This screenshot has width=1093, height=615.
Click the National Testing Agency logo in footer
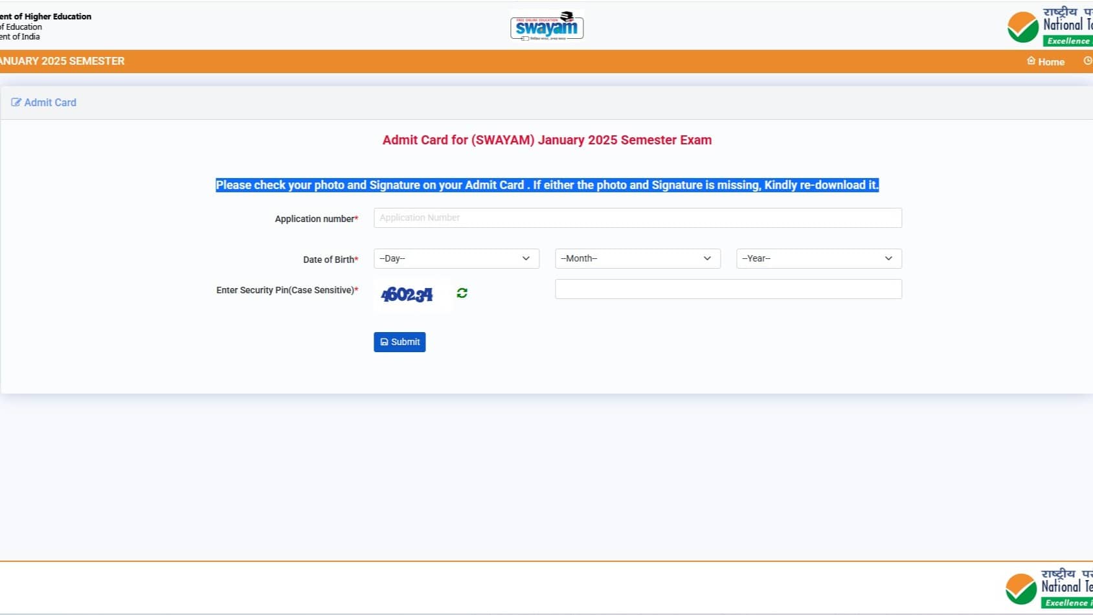pos(1048,588)
